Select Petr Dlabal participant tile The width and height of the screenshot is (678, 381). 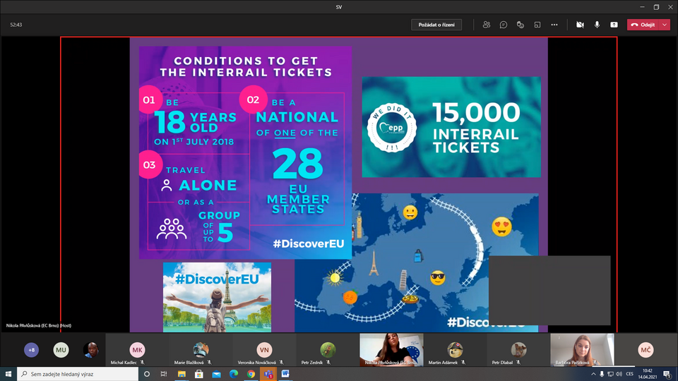(518, 350)
